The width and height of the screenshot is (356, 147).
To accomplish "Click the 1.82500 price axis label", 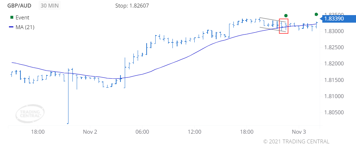I will pos(334,47).
